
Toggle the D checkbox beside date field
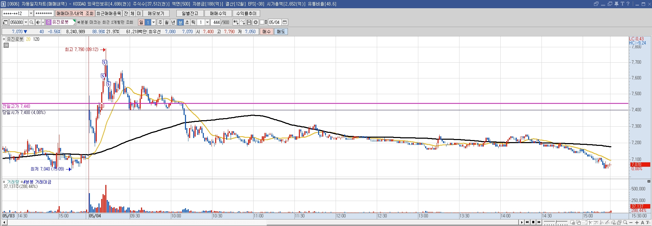[262, 22]
